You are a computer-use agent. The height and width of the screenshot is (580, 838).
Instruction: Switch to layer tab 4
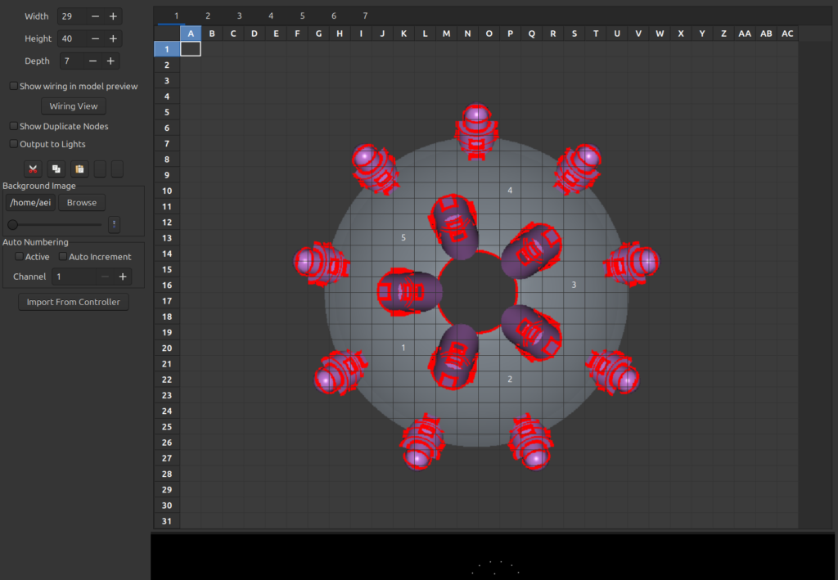click(271, 16)
